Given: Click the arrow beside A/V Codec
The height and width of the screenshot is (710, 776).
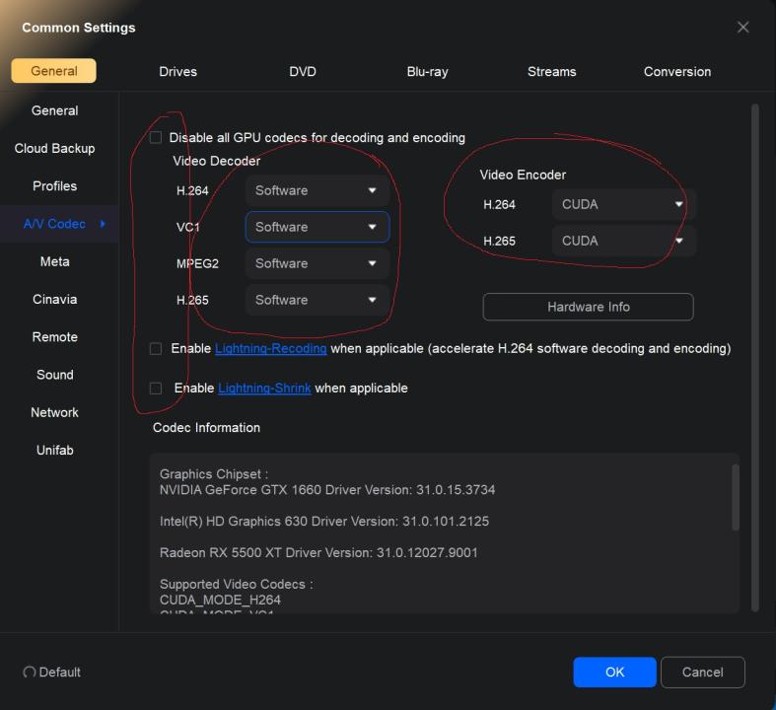Looking at the screenshot, I should [x=103, y=224].
